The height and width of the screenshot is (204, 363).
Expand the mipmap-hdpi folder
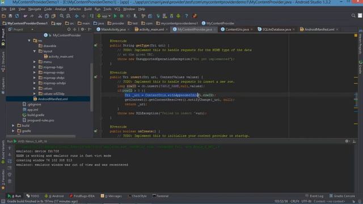[35, 67]
